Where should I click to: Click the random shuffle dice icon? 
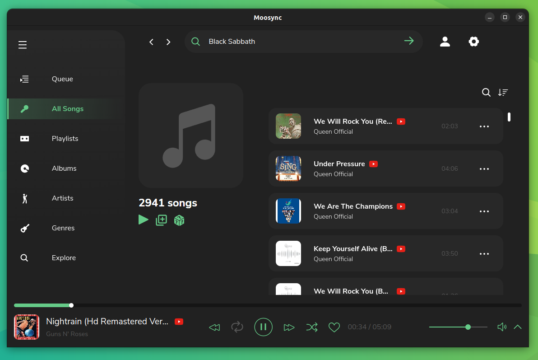click(x=179, y=220)
